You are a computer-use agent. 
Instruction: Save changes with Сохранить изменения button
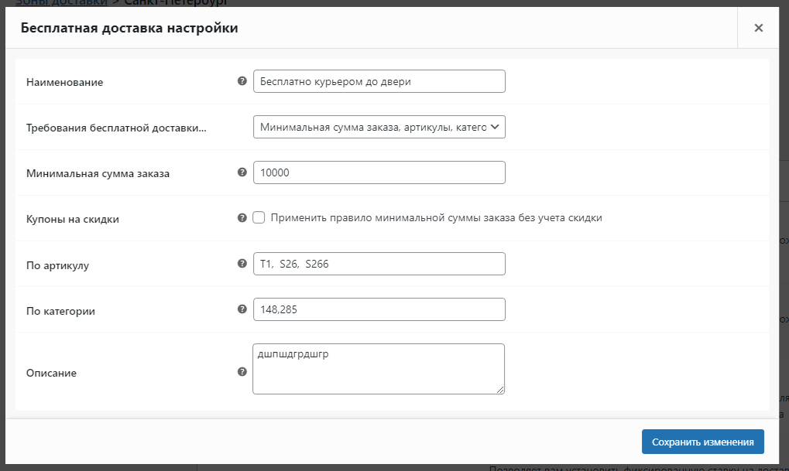pyautogui.click(x=702, y=442)
